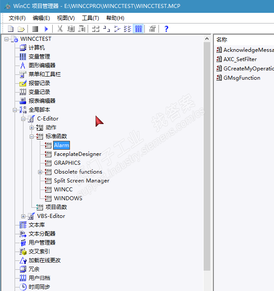
Task: Click the Paste toolbar icon
Action: (81, 29)
